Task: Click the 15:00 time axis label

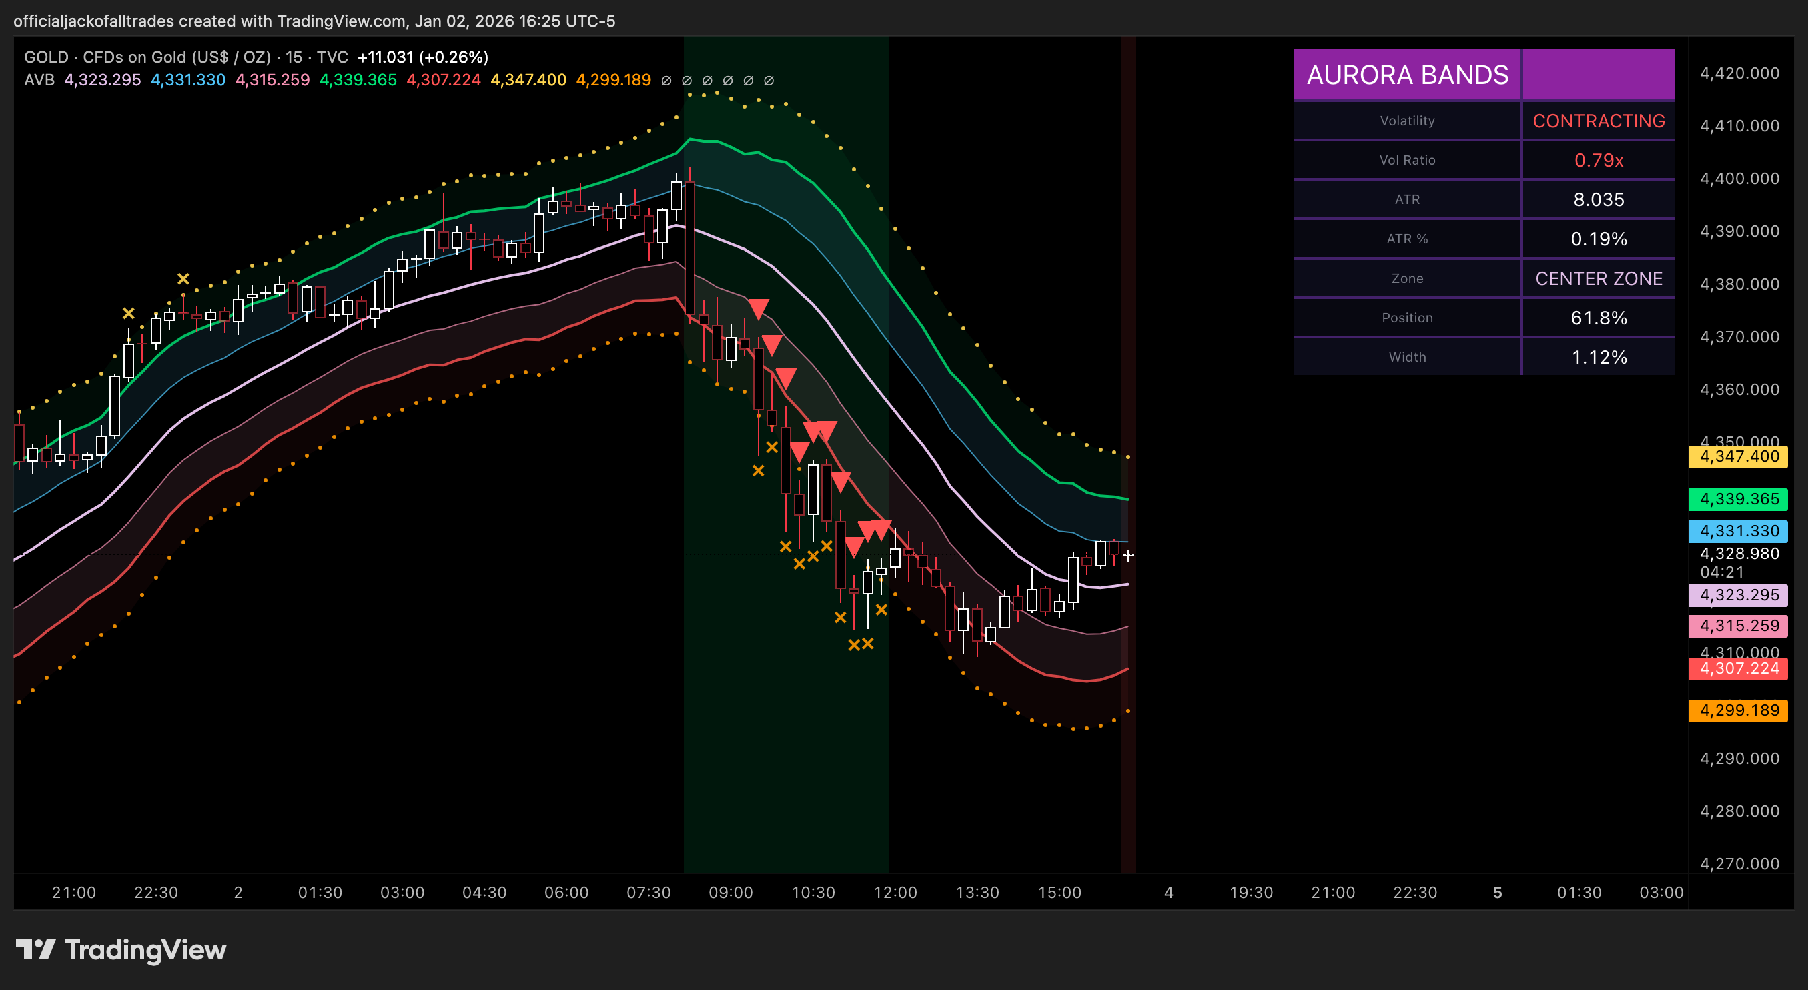Action: (1059, 892)
